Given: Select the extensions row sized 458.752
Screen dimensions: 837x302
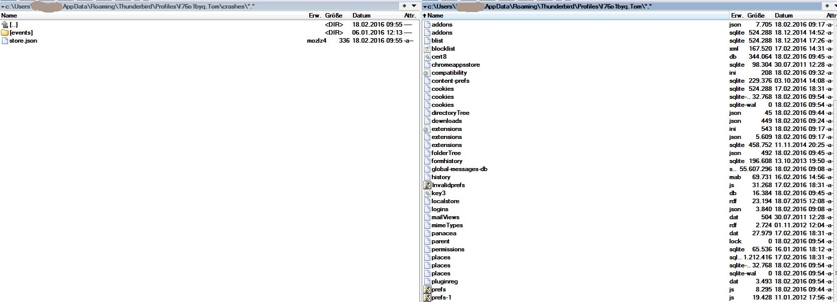Looking at the screenshot, I should pyautogui.click(x=629, y=145).
